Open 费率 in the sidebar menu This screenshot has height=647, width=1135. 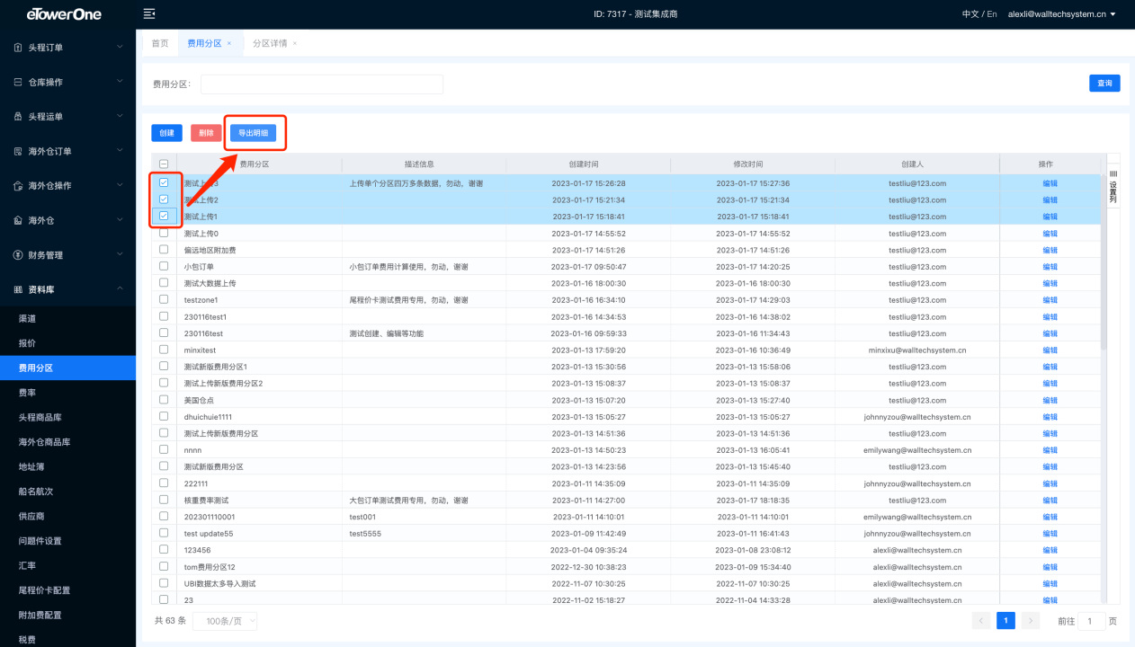point(27,393)
